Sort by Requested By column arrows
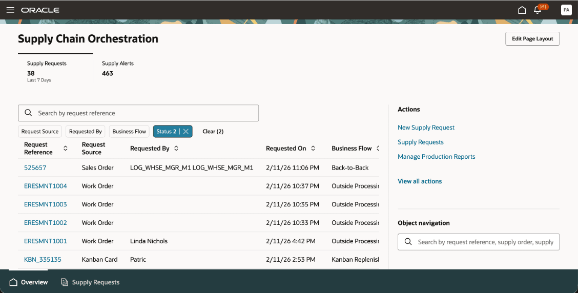Screen dimensions: 578x293 (x=176, y=148)
